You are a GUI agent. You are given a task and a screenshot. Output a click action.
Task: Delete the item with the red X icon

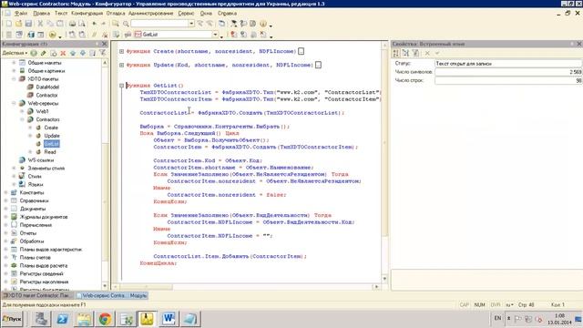pos(63,53)
